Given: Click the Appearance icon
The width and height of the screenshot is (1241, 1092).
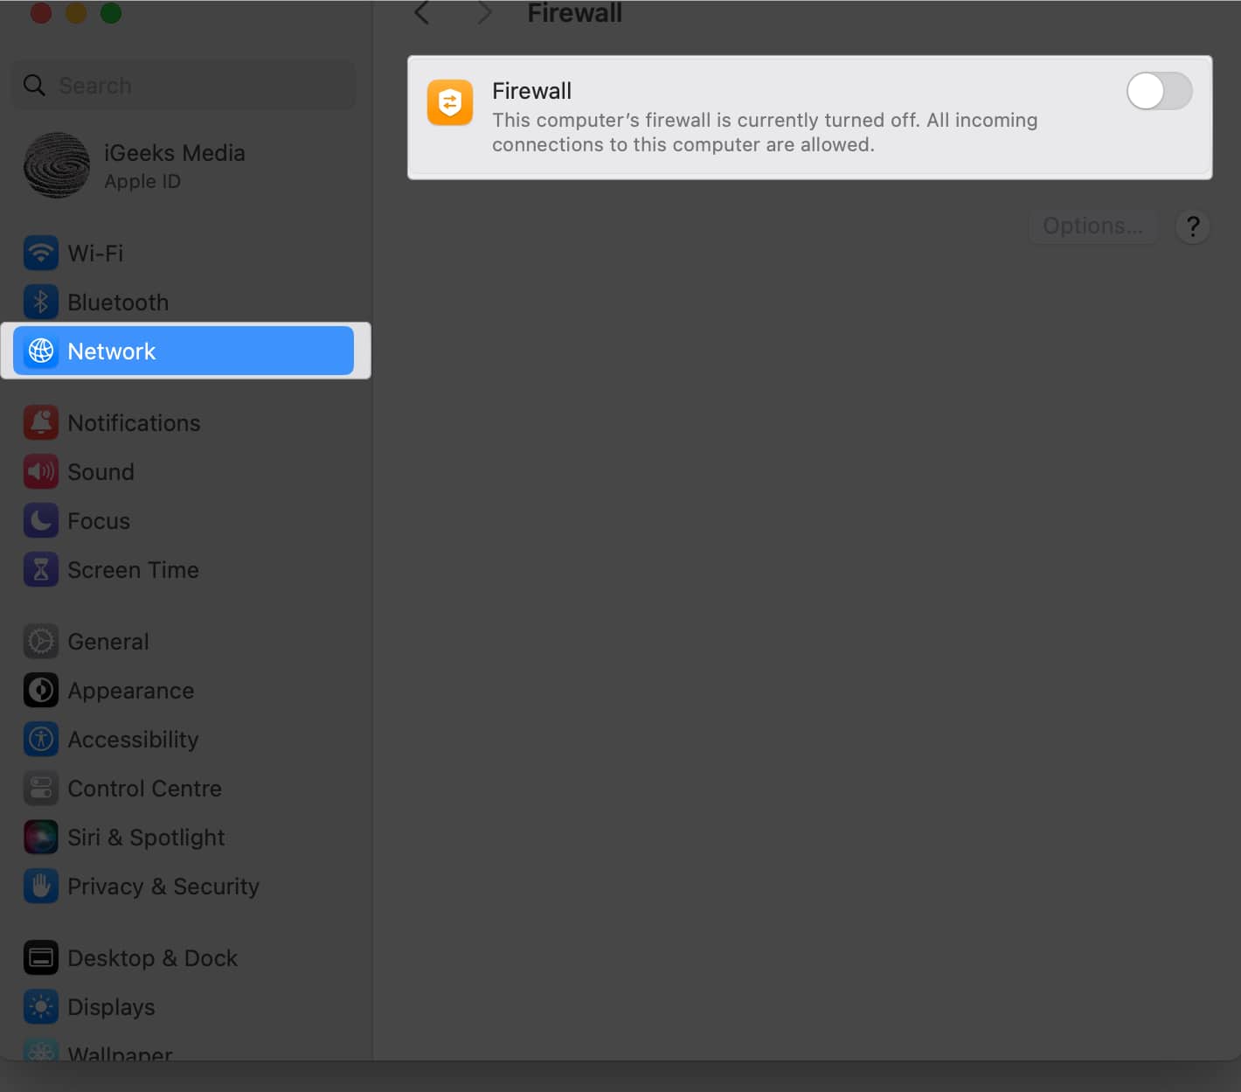Looking at the screenshot, I should point(40,691).
